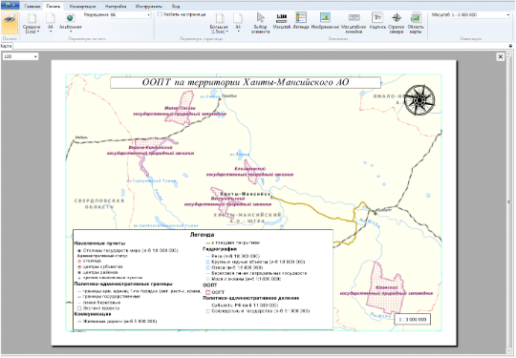The image size is (516, 358).
Task: Expand the Средние (1см) margins dropdown
Action: pyautogui.click(x=32, y=23)
